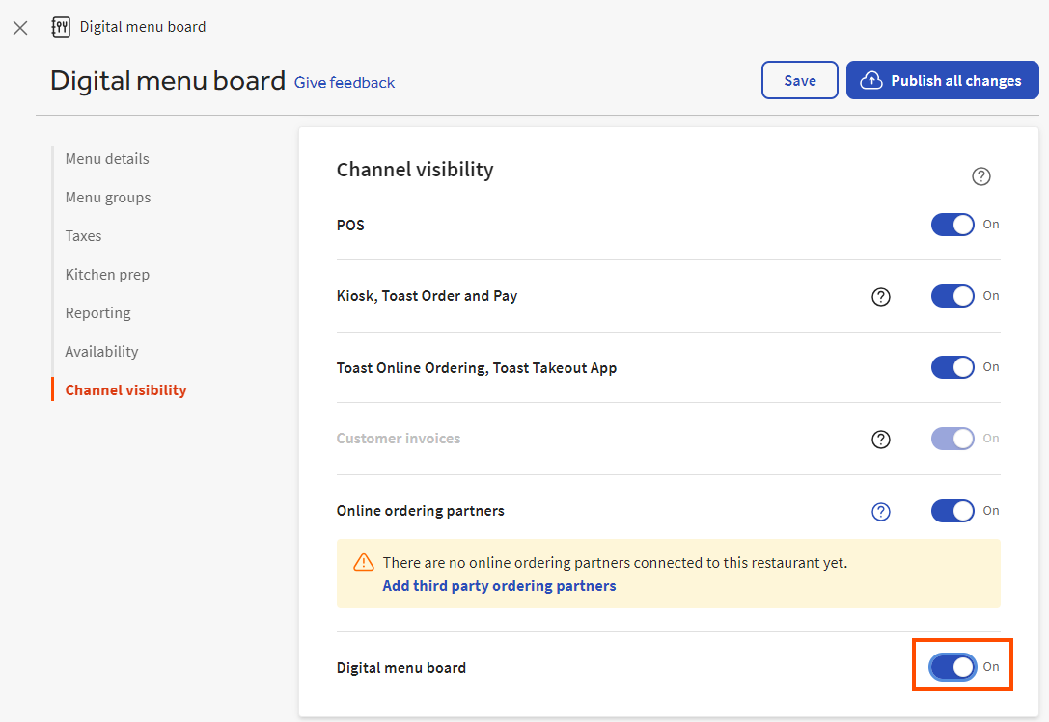Toggle Online ordering partners switch
The width and height of the screenshot is (1049, 722).
click(x=952, y=511)
